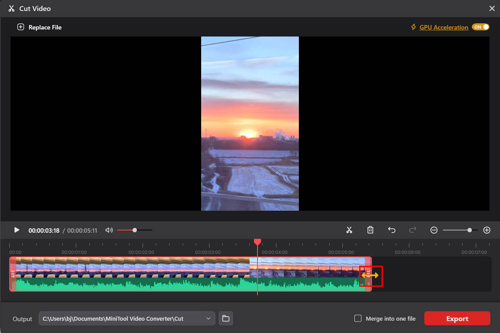Turn off the GPU Acceleration toggle
This screenshot has width=500, height=333.
click(x=481, y=27)
